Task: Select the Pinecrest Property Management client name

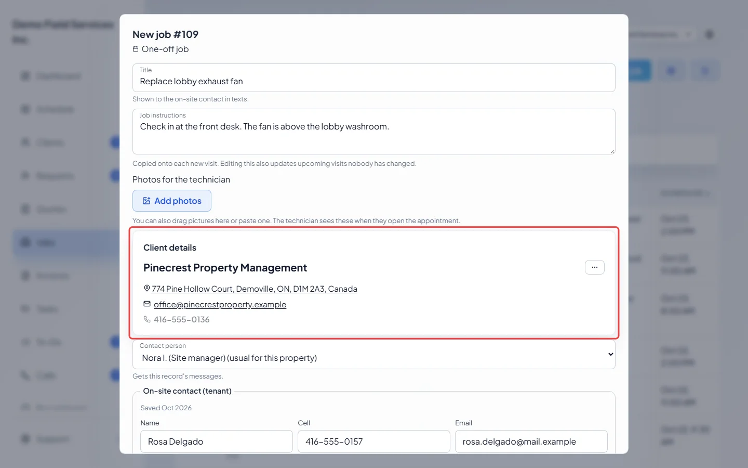Action: [x=225, y=268]
